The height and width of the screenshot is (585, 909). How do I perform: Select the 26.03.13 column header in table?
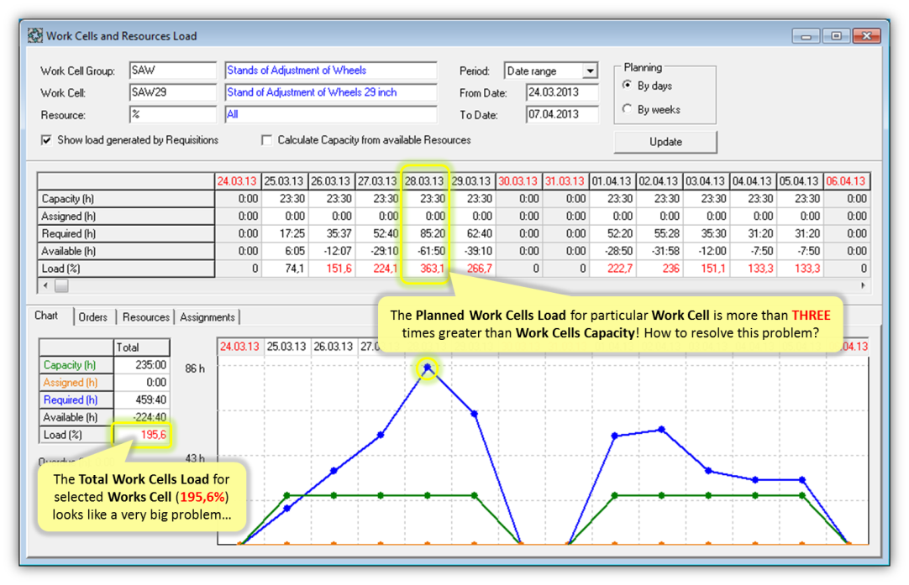[x=331, y=181]
